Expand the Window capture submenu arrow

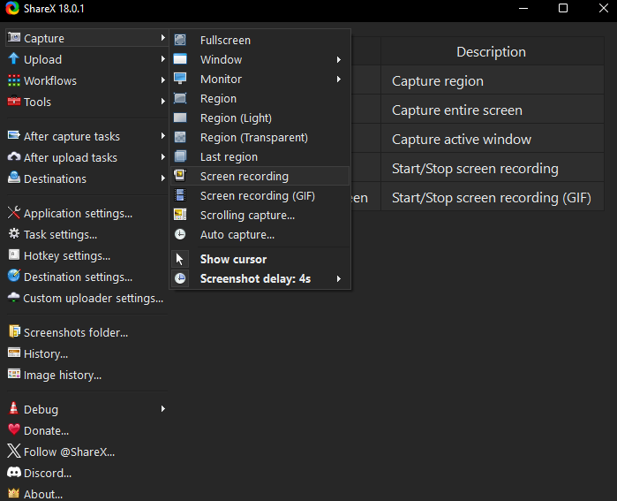pos(338,59)
